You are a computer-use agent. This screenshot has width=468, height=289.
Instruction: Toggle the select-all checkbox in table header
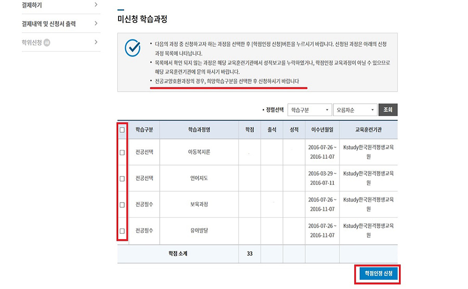[x=122, y=130]
